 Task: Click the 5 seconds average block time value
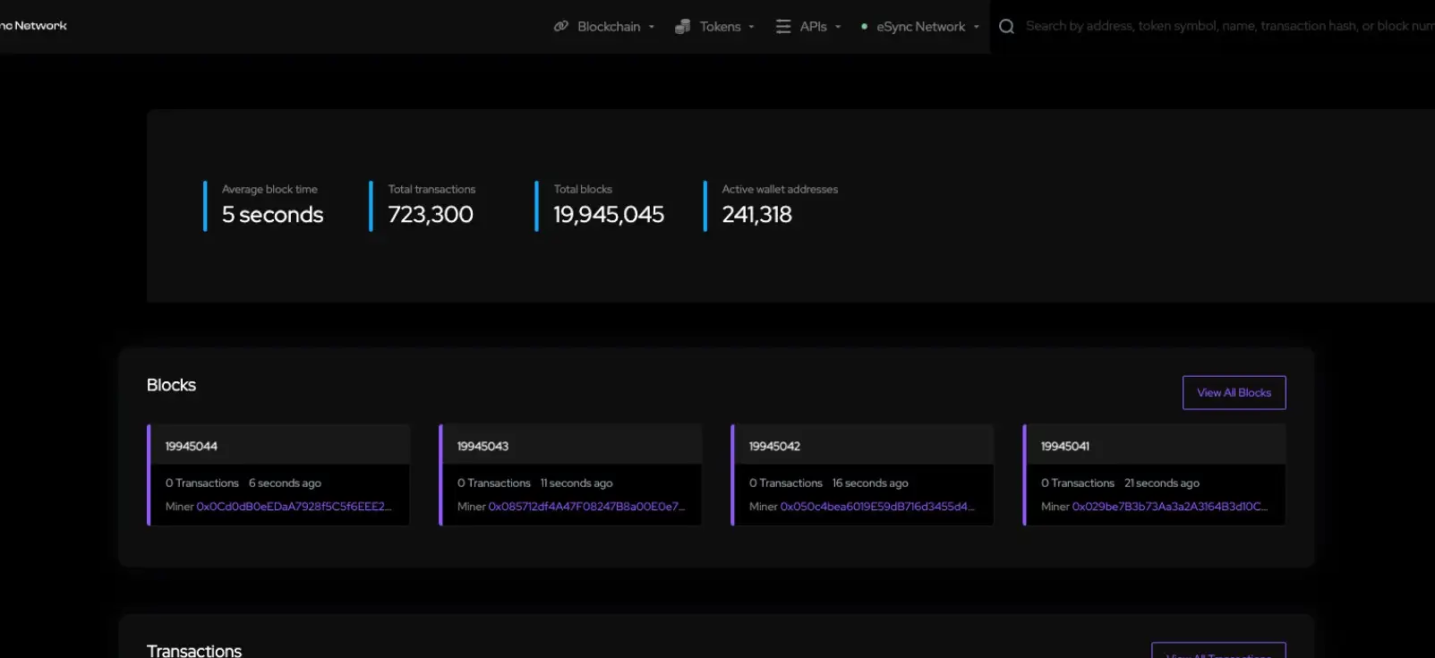tap(272, 215)
